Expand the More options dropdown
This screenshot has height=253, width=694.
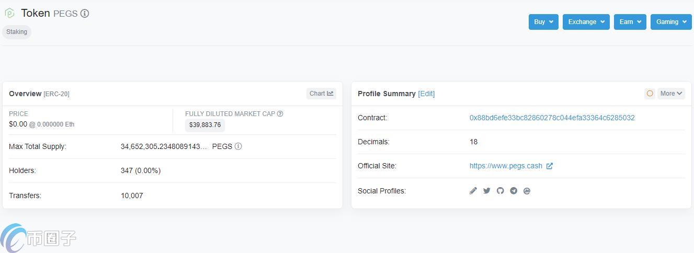coord(671,94)
